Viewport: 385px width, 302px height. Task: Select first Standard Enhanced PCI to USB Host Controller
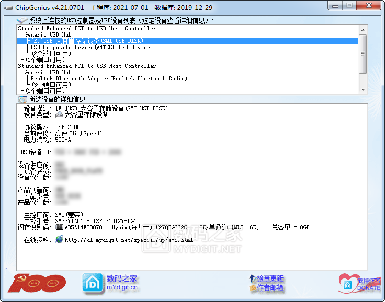tap(87, 28)
